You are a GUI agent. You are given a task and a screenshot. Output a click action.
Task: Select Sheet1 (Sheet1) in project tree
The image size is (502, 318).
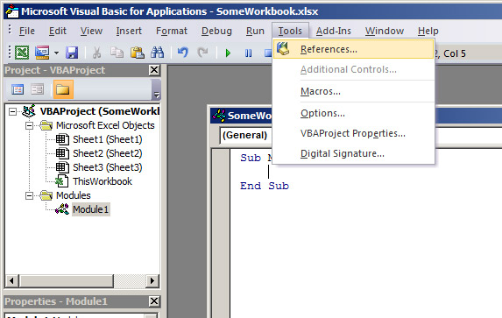(x=107, y=139)
